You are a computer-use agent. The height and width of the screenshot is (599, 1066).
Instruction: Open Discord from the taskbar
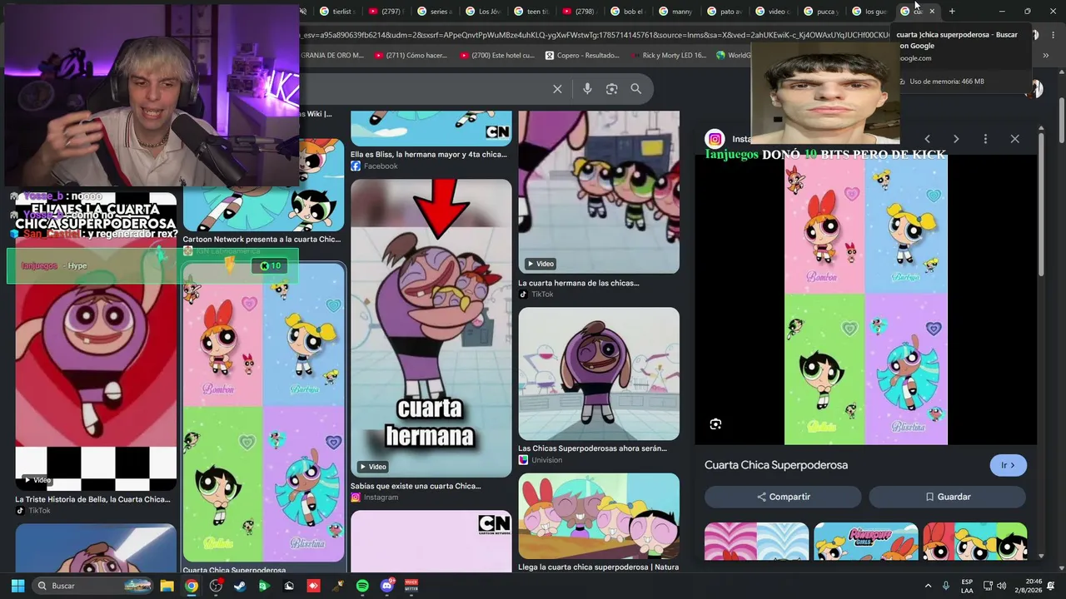(x=387, y=586)
